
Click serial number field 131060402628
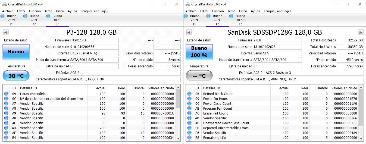tap(277, 47)
